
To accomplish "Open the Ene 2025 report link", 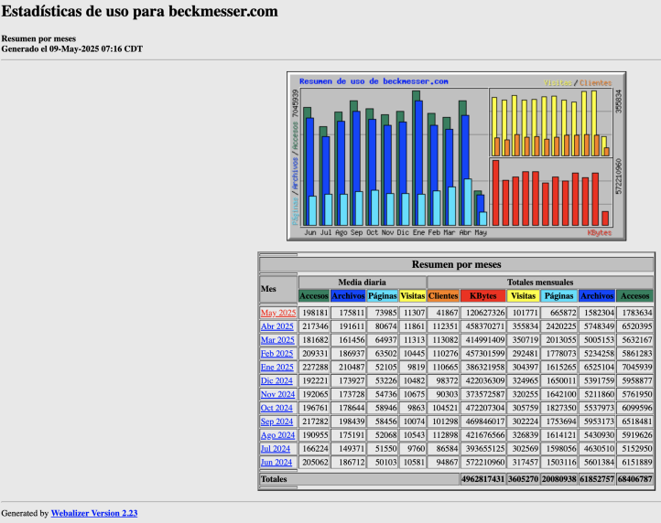I will [277, 368].
